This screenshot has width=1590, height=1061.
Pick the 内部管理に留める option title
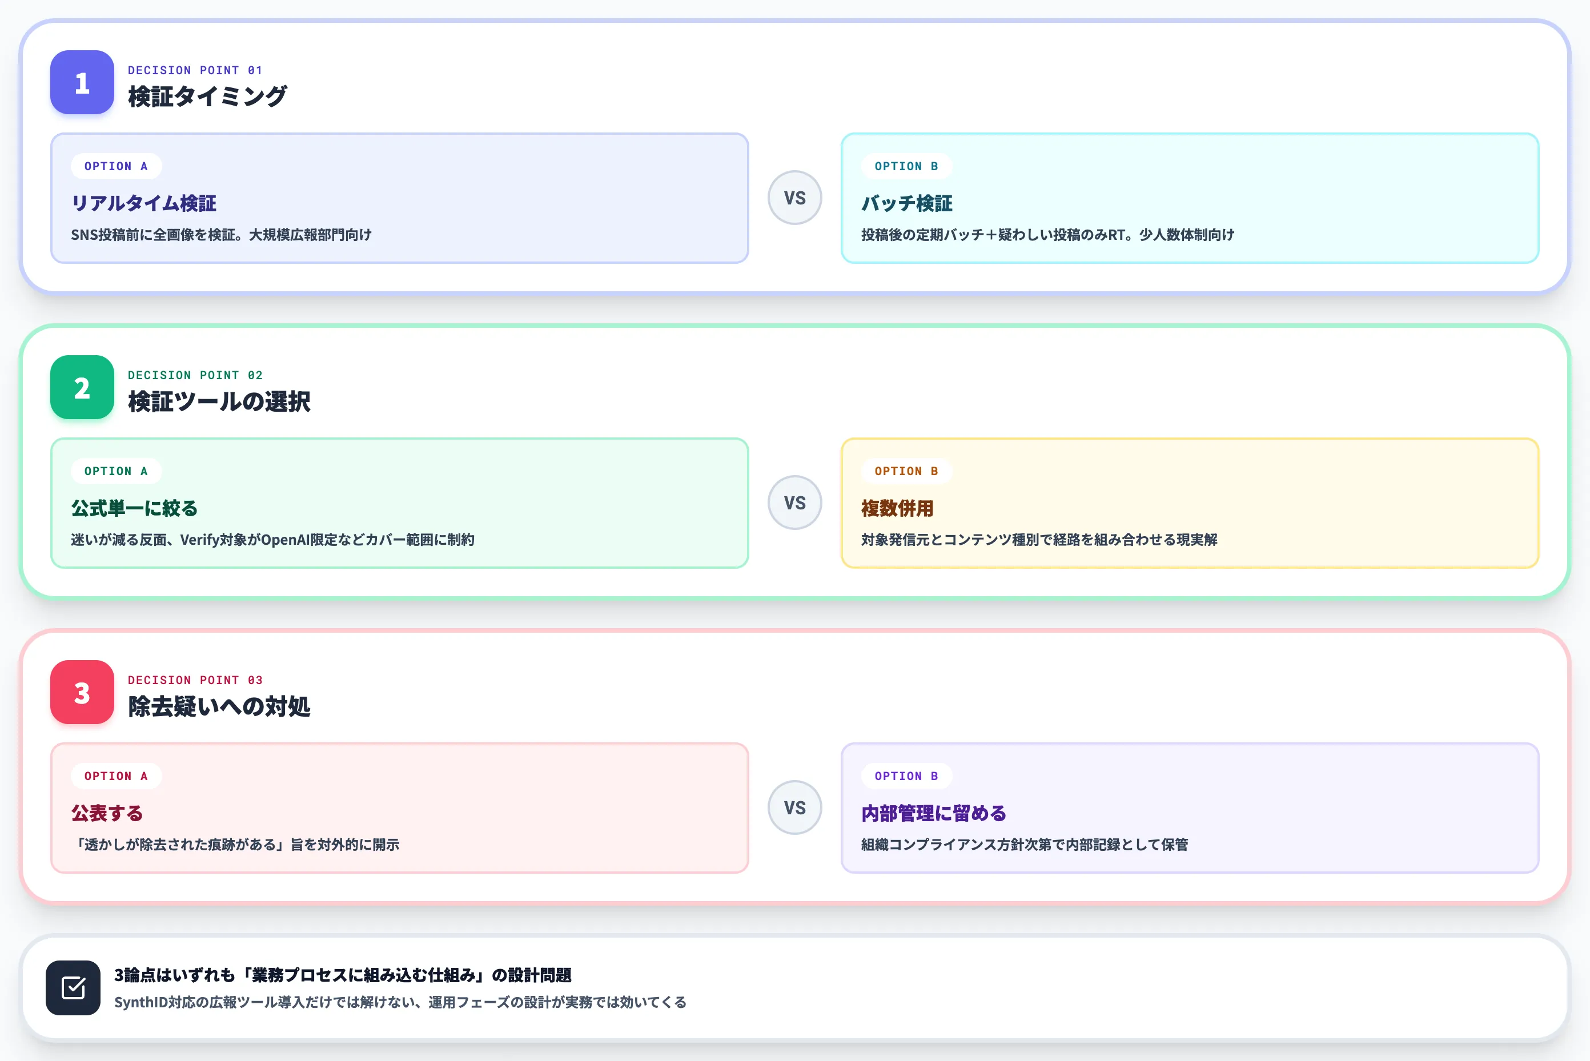point(934,813)
